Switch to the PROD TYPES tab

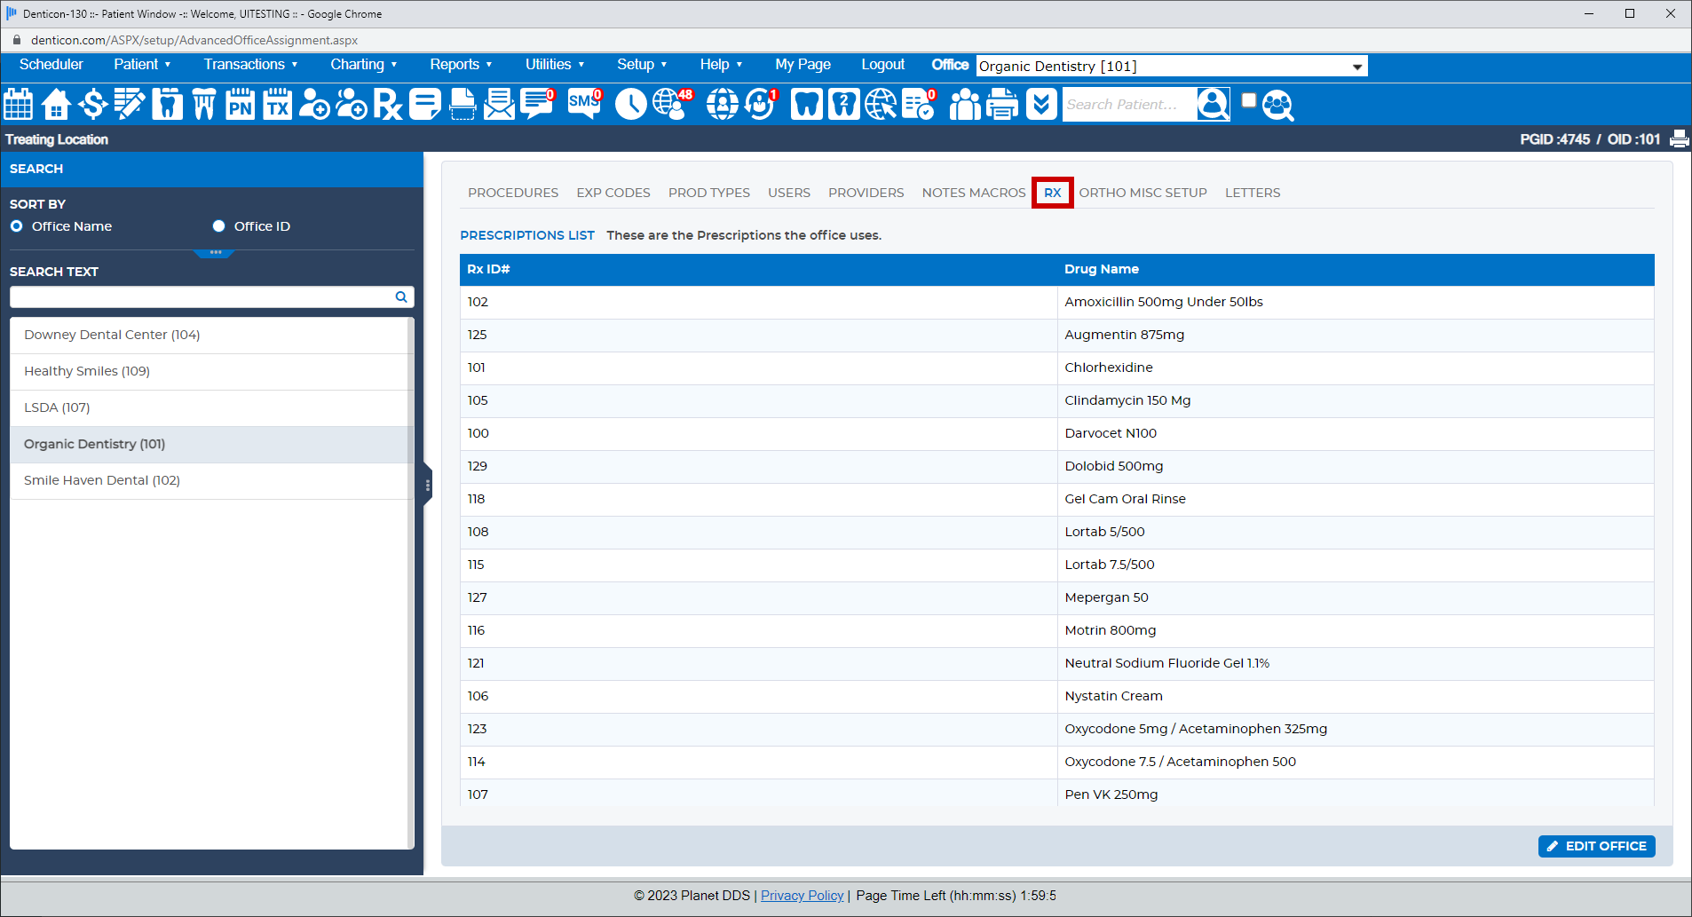709,193
